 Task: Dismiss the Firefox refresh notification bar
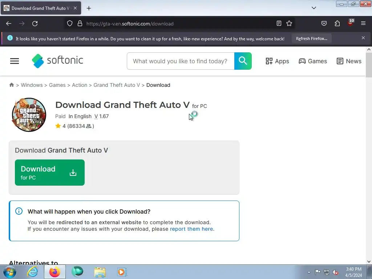point(363,38)
